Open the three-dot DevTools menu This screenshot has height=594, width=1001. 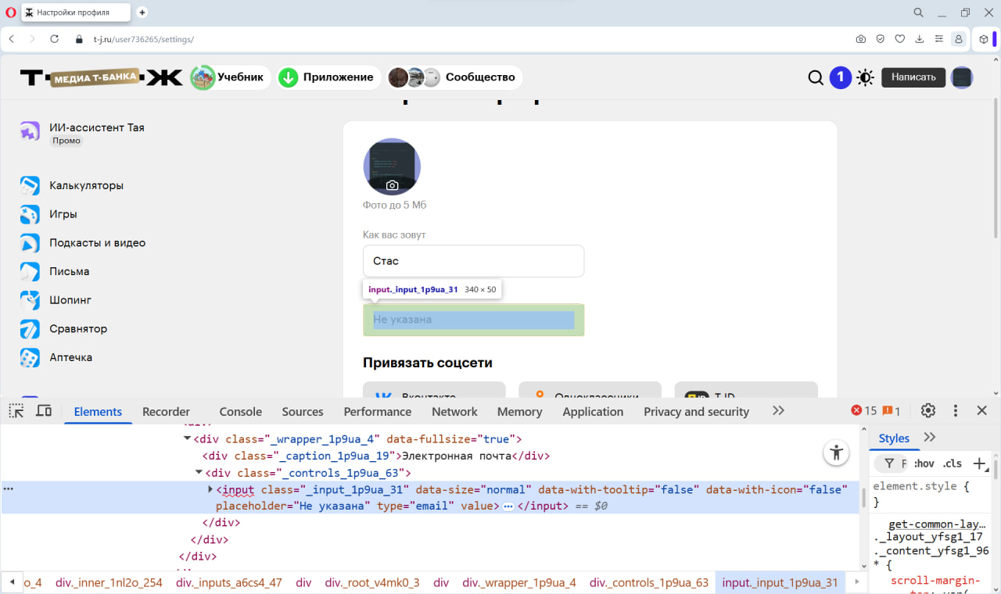point(955,410)
